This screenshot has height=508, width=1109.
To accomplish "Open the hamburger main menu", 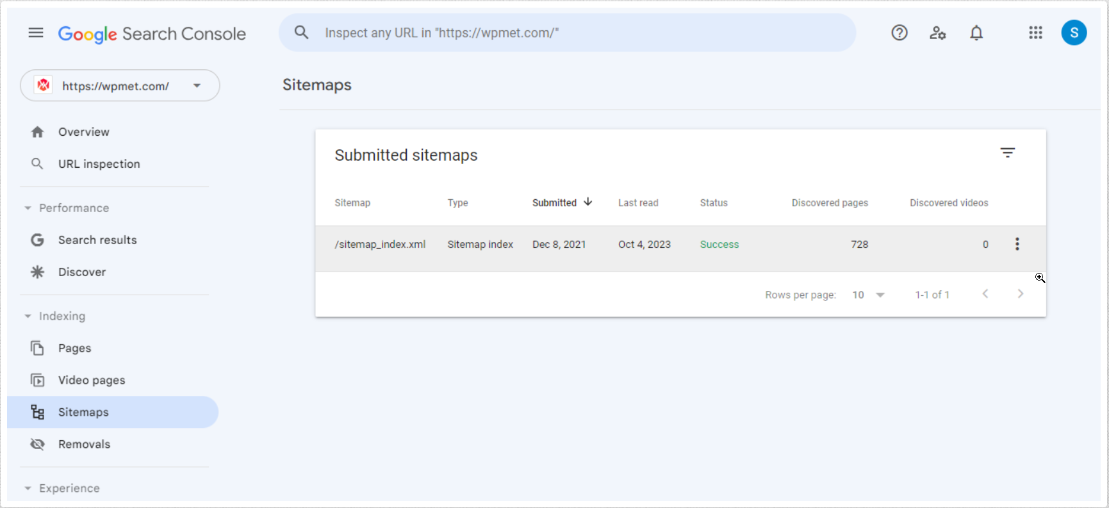I will [x=36, y=33].
